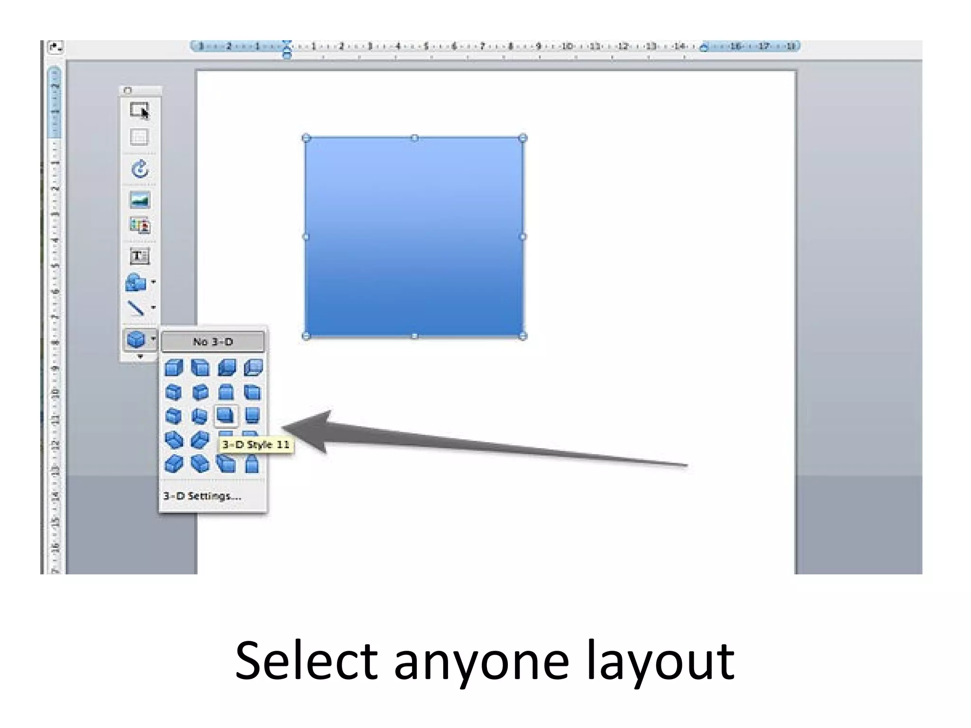Click the grayed-out grid tool icon
Screen dimensions: 971x728
(x=139, y=137)
